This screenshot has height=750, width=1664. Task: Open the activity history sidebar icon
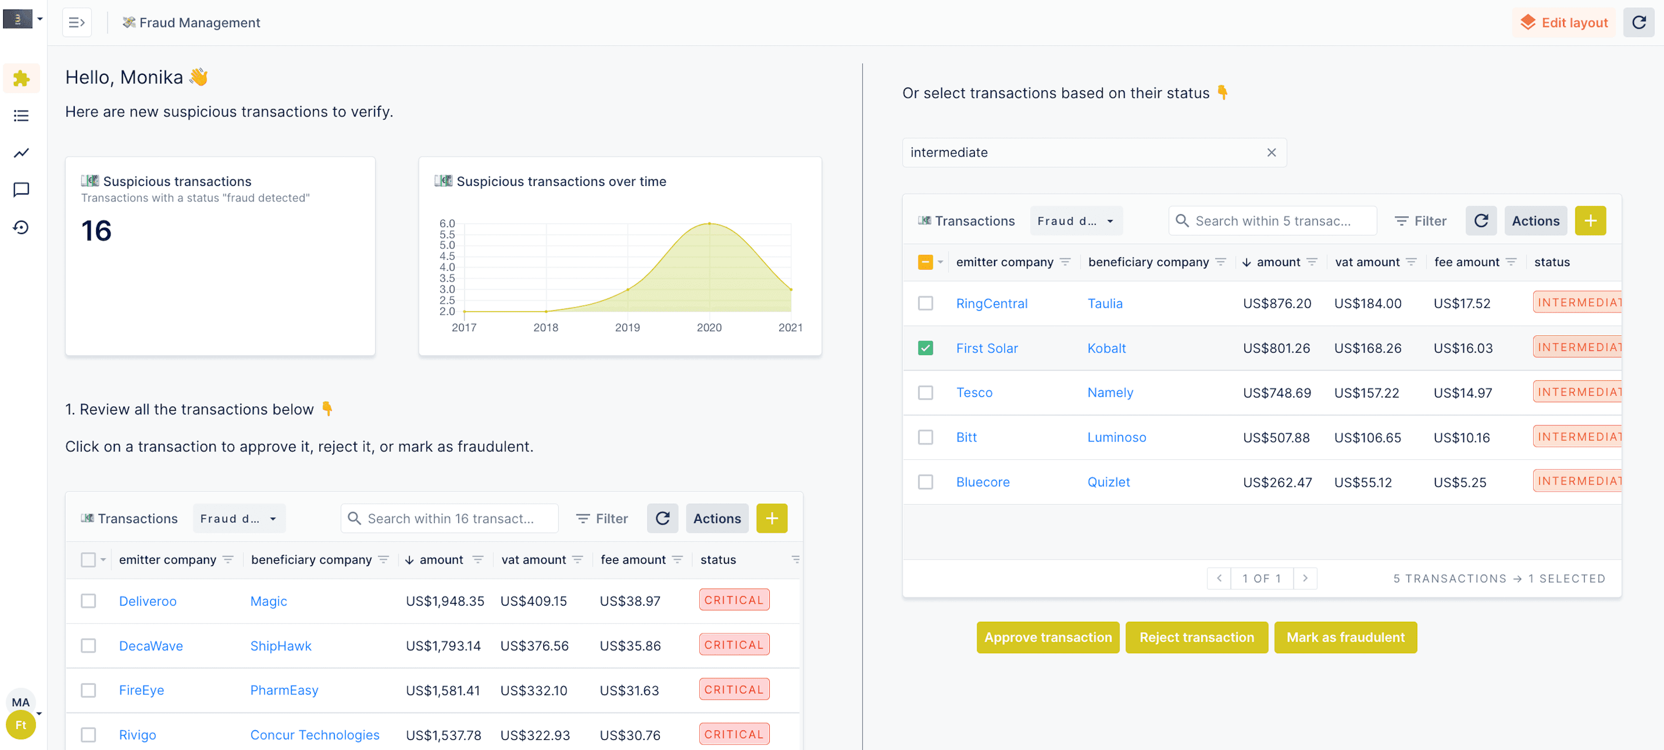(x=21, y=228)
